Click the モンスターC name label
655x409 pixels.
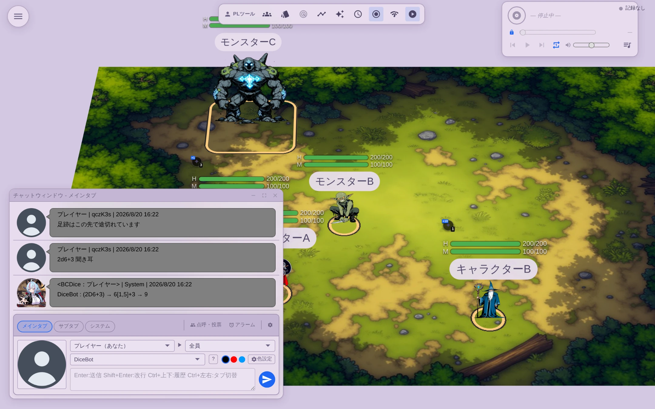pyautogui.click(x=248, y=42)
